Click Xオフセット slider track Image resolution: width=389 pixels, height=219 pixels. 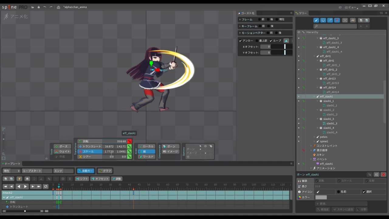pos(281,47)
